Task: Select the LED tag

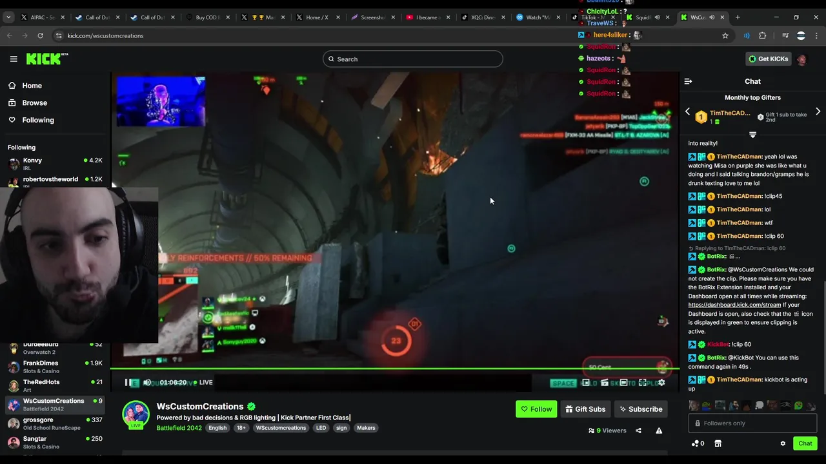Action: [x=321, y=428]
